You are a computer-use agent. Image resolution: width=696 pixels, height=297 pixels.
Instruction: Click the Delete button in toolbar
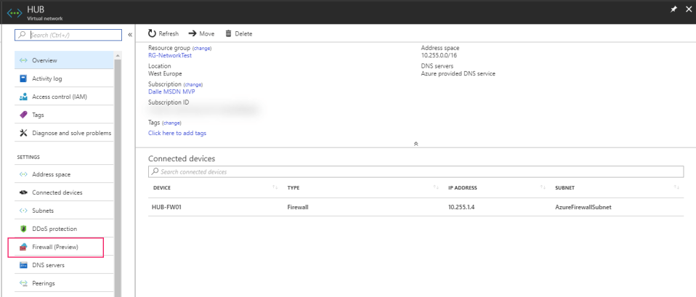239,34
